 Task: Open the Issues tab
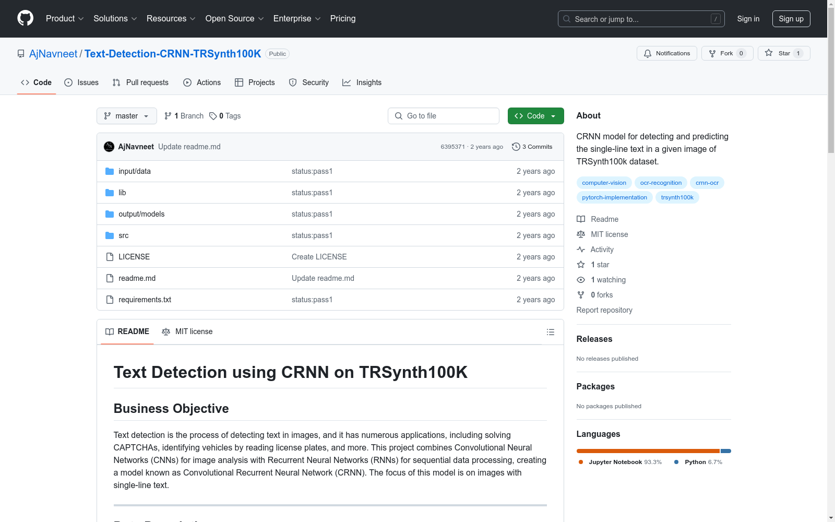pyautogui.click(x=81, y=82)
